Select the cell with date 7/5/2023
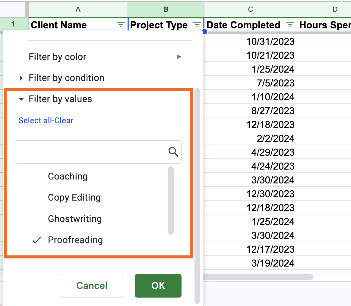 point(251,83)
